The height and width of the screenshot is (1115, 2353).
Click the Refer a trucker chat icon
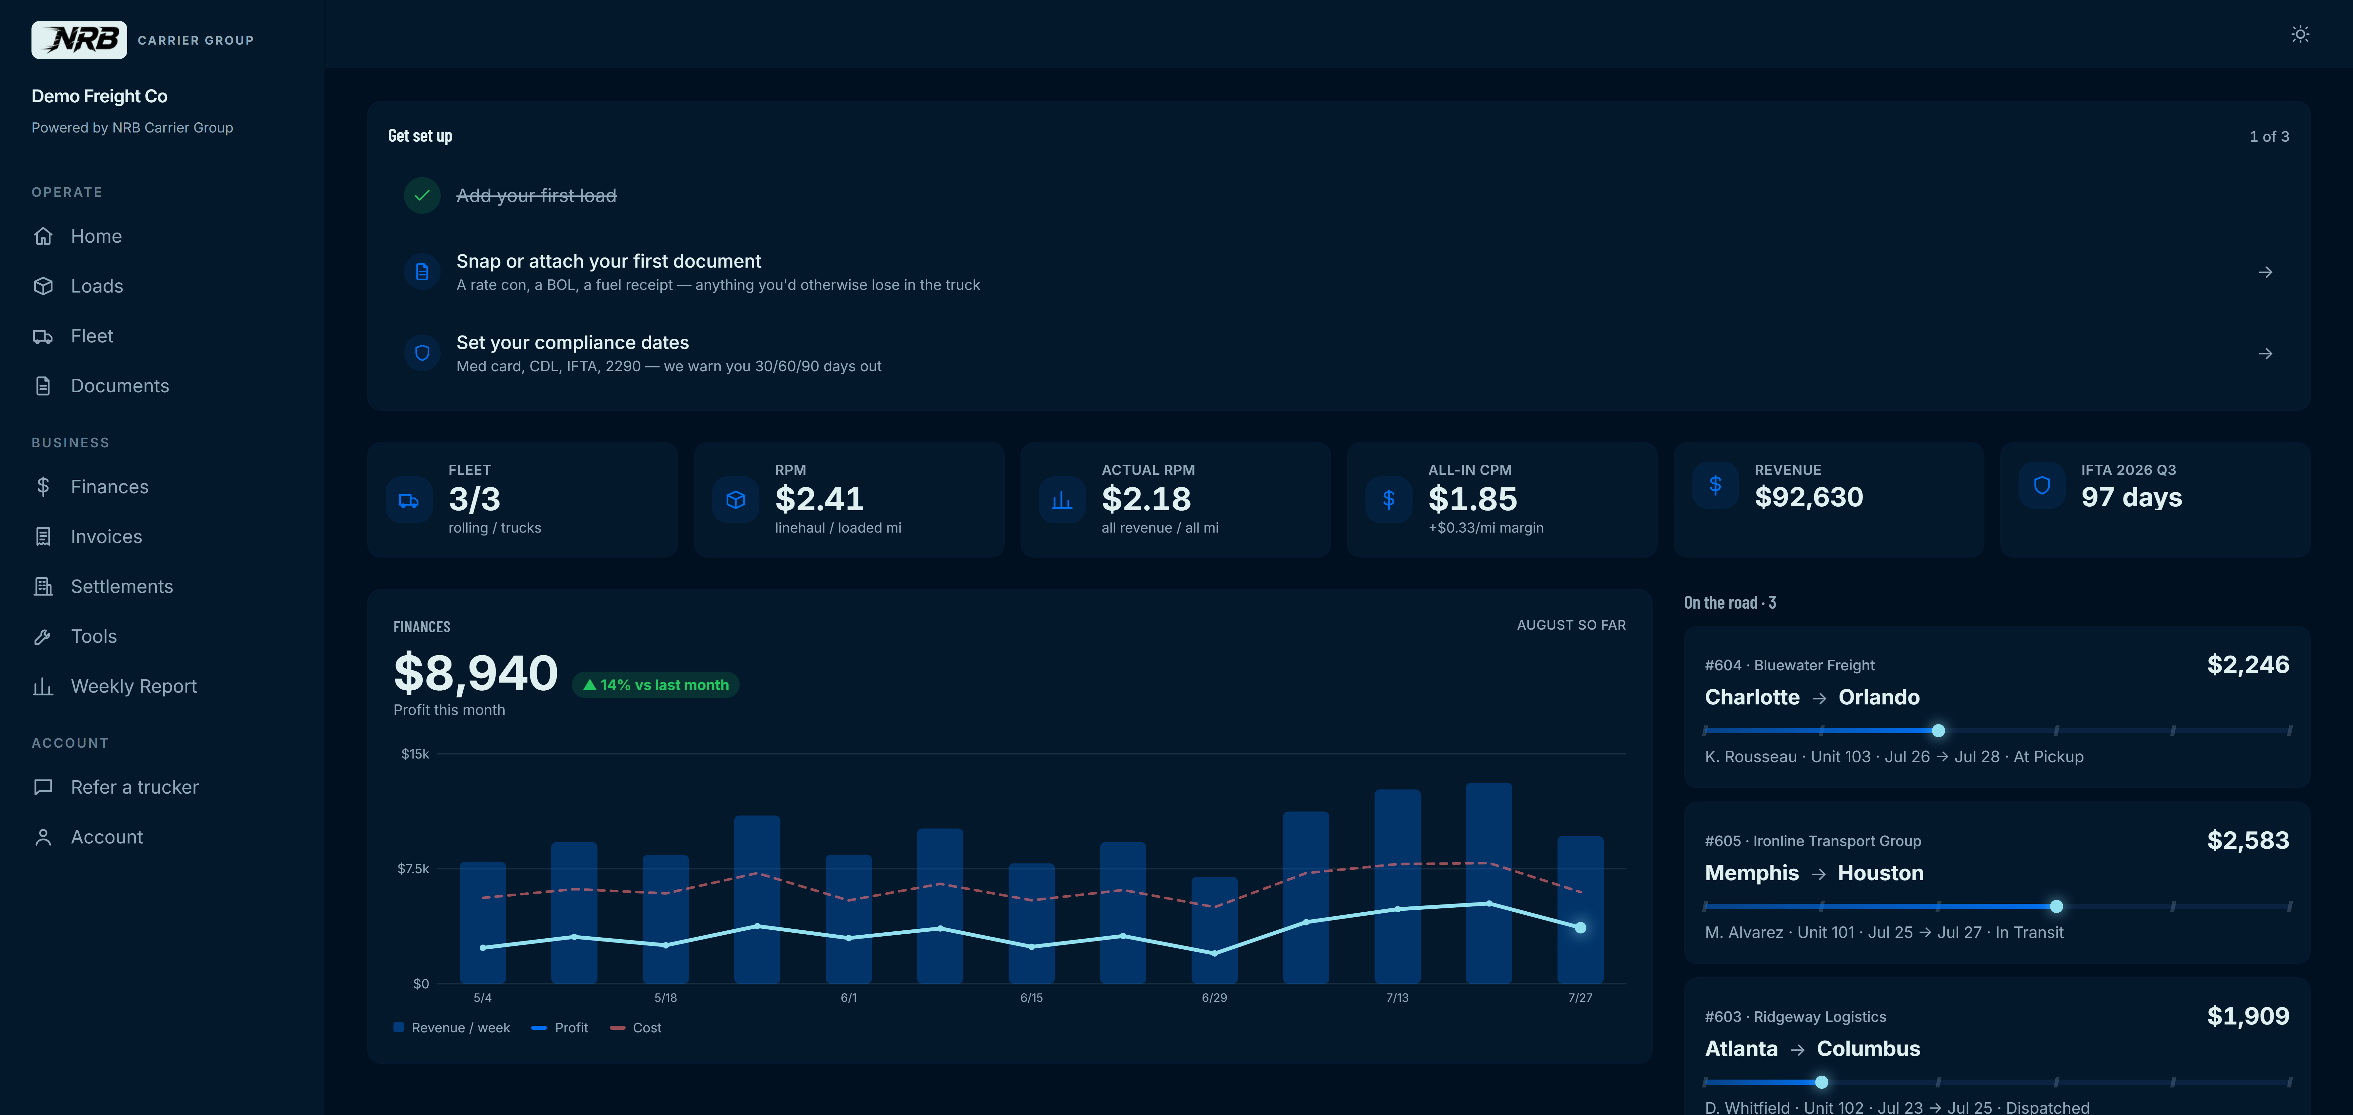(x=43, y=786)
